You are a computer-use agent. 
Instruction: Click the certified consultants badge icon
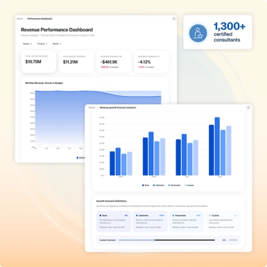tap(198, 33)
